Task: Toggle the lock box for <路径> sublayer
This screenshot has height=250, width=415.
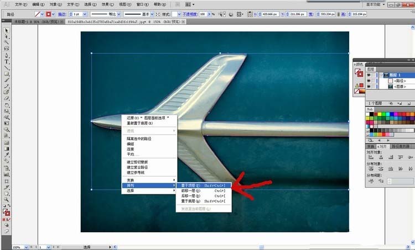Action: [x=373, y=81]
